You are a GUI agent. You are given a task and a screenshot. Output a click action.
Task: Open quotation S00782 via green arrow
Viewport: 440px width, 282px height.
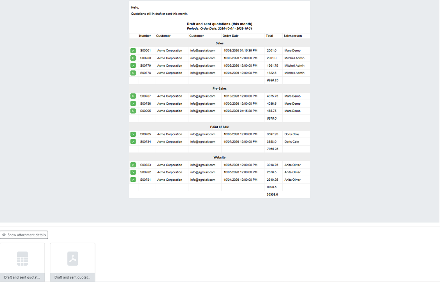pos(133,172)
